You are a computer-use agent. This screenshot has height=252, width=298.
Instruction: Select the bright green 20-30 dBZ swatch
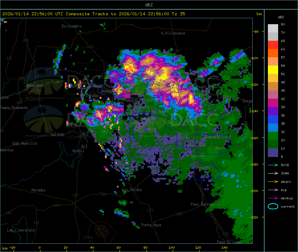point(273,136)
